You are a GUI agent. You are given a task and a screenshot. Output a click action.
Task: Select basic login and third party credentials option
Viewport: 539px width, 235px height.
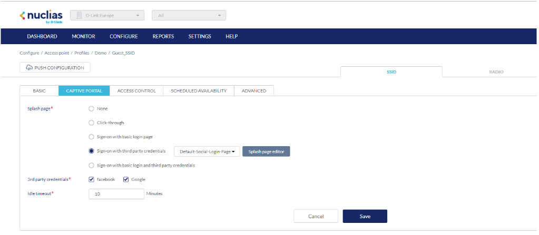tap(92, 165)
